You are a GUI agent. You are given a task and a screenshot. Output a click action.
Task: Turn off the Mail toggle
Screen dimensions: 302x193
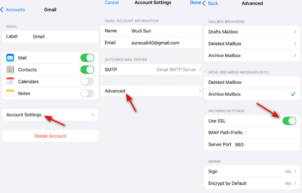pos(87,58)
